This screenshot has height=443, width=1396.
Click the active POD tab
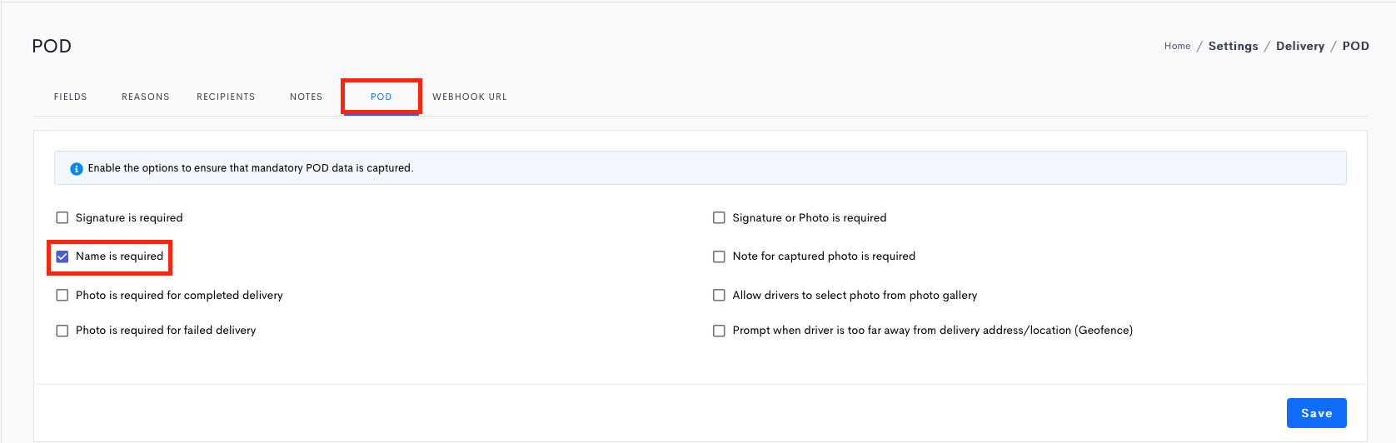tap(381, 97)
